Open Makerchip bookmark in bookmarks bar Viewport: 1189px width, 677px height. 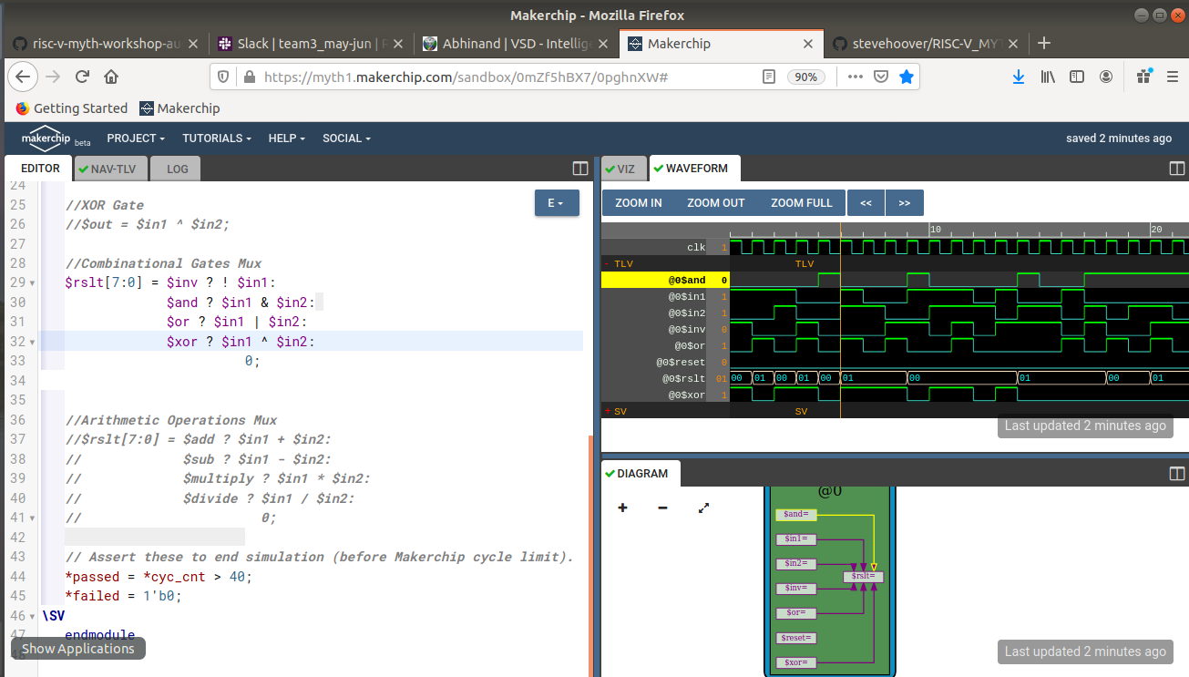click(179, 108)
